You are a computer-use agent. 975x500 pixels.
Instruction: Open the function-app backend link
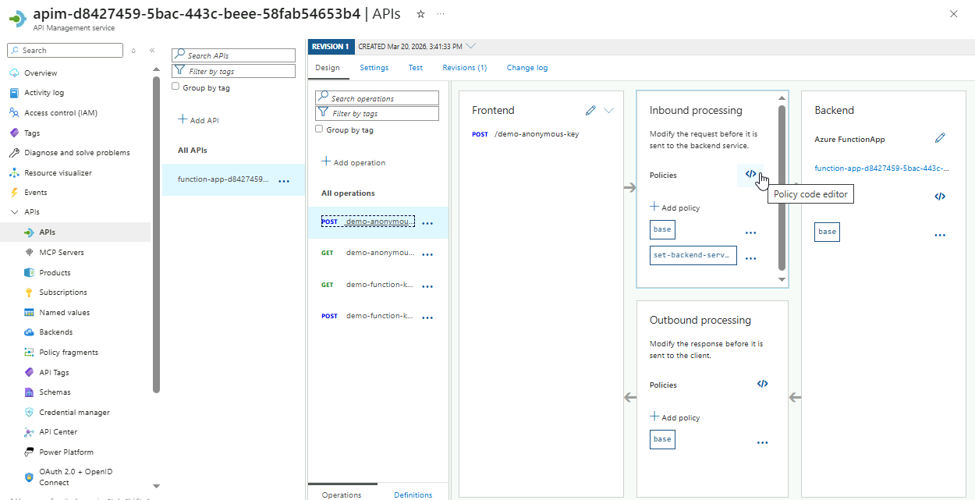click(x=881, y=168)
